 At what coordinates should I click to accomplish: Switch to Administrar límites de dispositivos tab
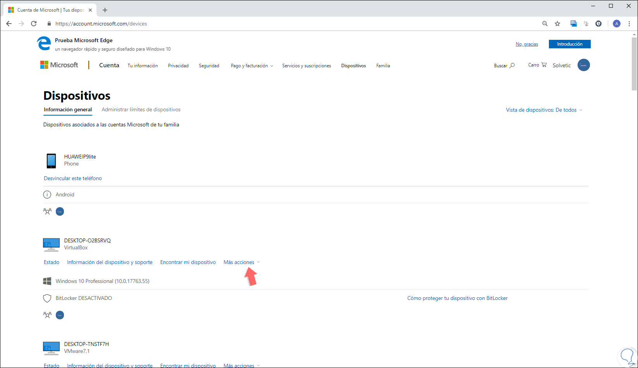[141, 110]
